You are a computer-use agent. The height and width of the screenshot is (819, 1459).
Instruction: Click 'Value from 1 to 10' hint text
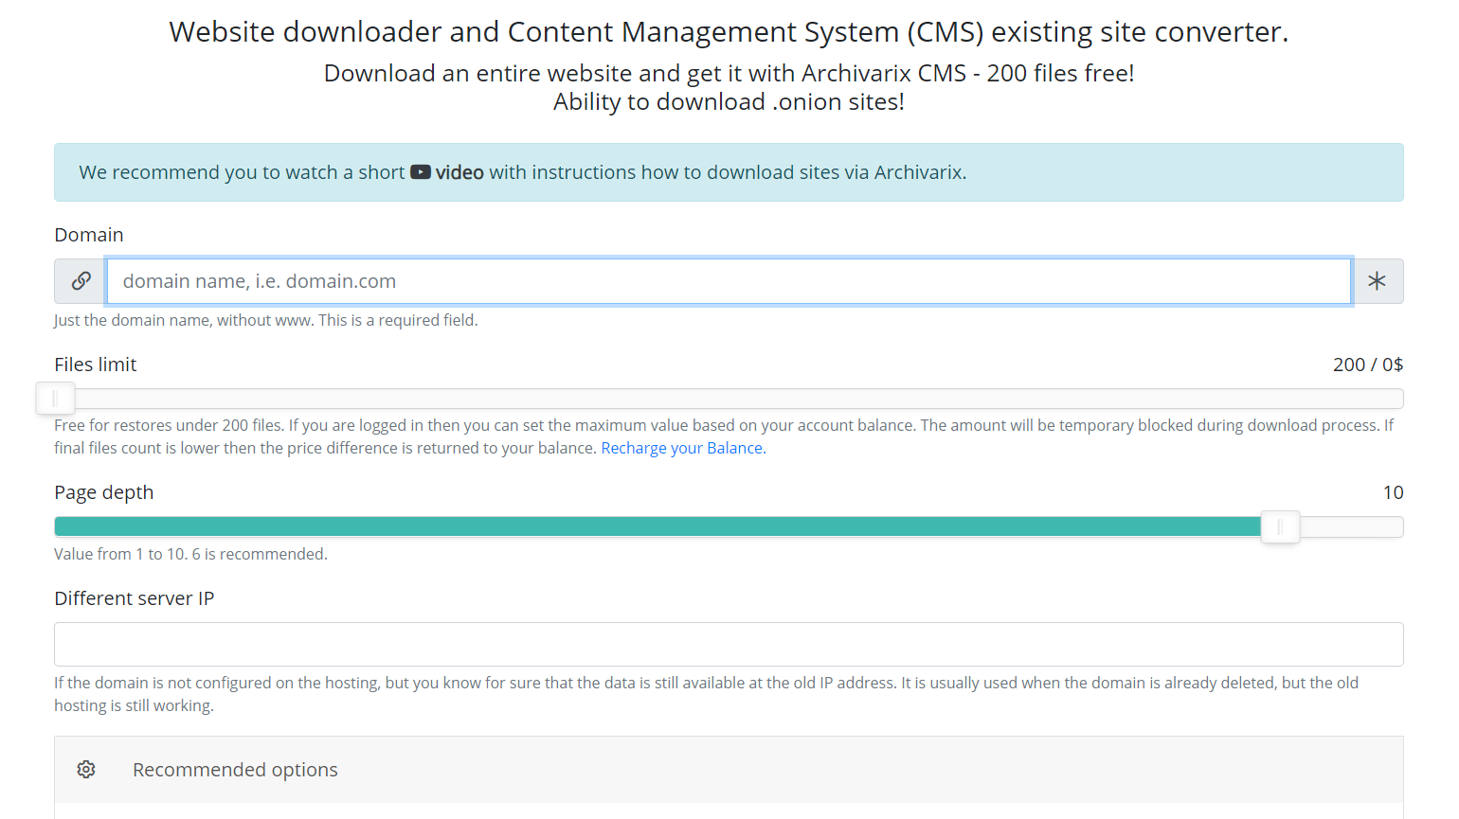point(190,554)
